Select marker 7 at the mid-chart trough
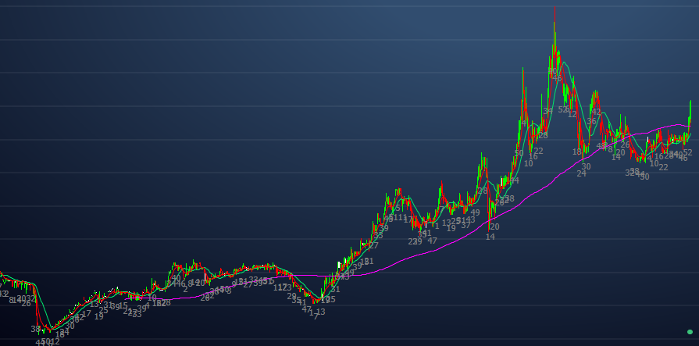Screen dimensions: 699x346 point(314,316)
